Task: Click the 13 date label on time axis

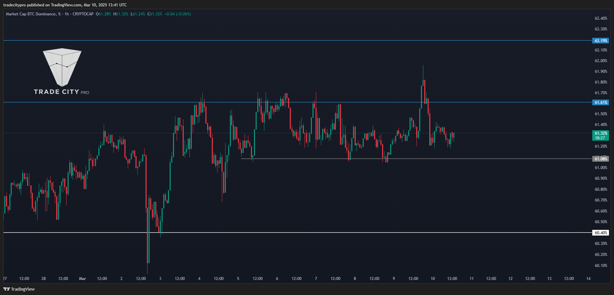Action: click(549, 279)
